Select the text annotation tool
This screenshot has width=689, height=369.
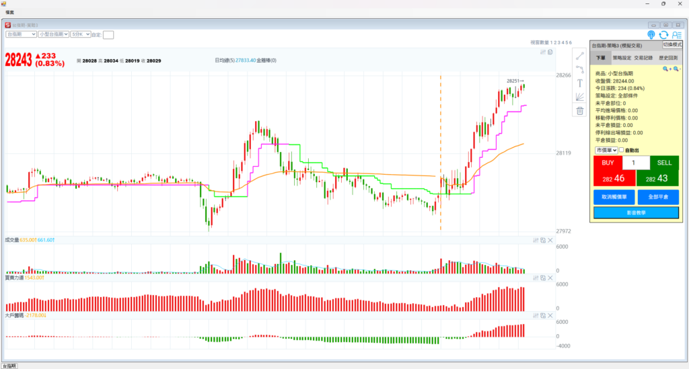click(x=580, y=83)
